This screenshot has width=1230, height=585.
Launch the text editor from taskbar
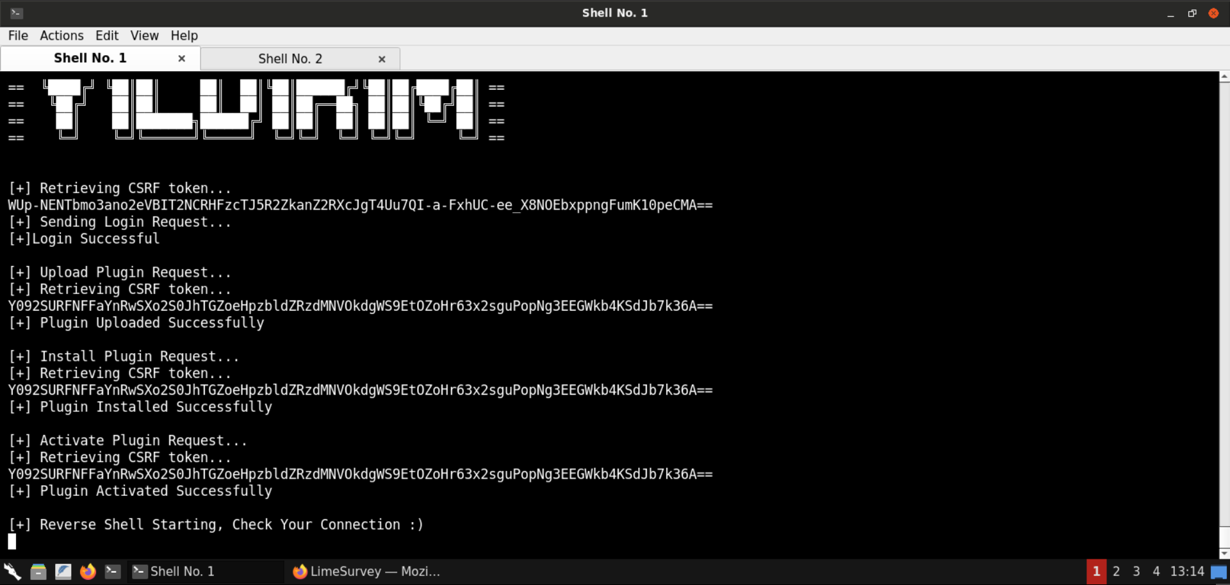tap(63, 572)
